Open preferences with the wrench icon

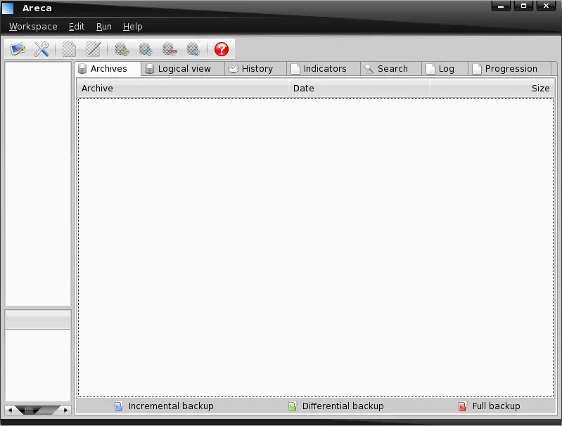(x=41, y=49)
